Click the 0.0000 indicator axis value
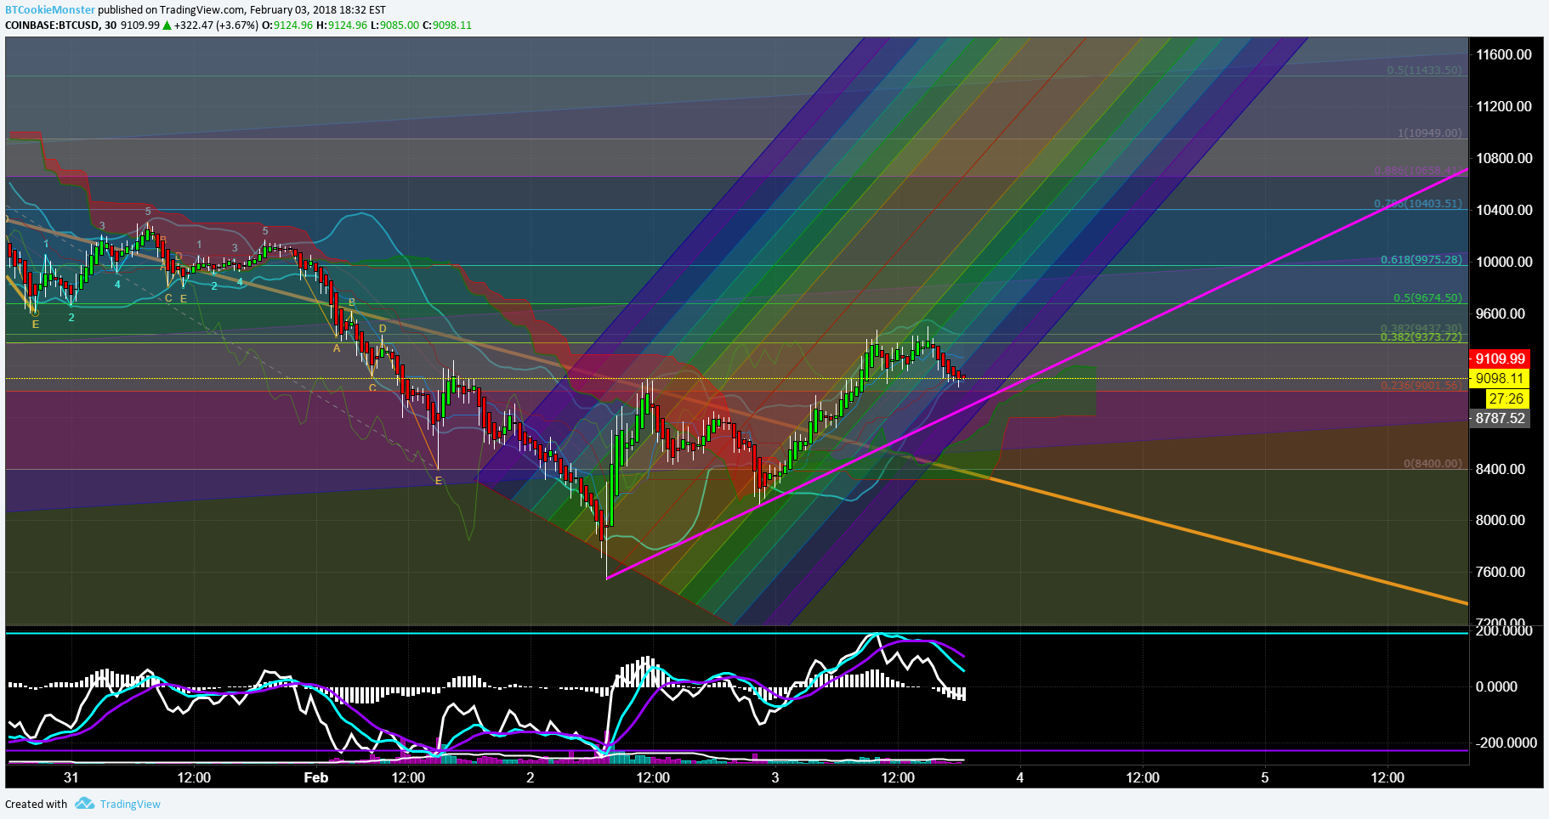The image size is (1549, 819). [1497, 686]
